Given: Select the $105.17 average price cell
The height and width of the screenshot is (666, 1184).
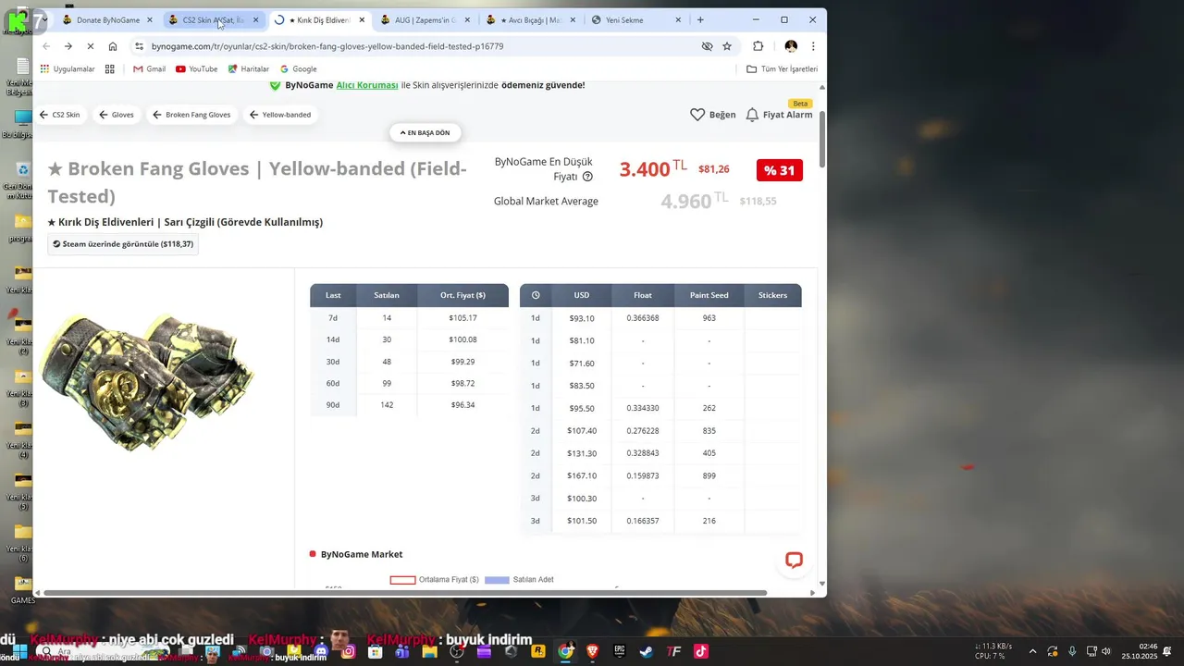Looking at the screenshot, I should tap(462, 318).
